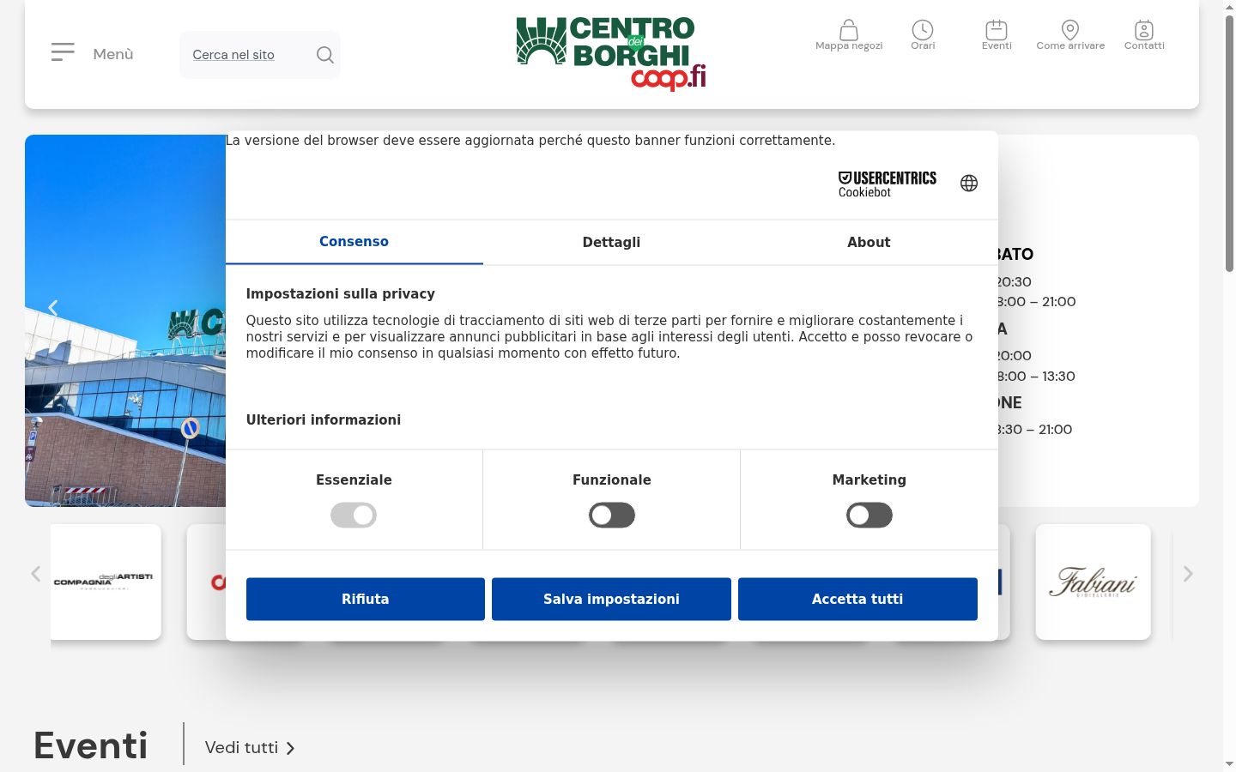Open Compagnia degli Artisti store thumbnail
The height and width of the screenshot is (772, 1236).
106,582
